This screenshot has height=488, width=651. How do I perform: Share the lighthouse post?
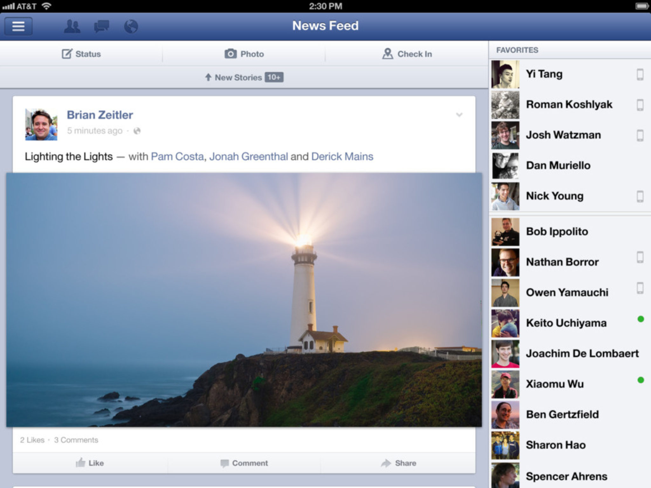399,463
